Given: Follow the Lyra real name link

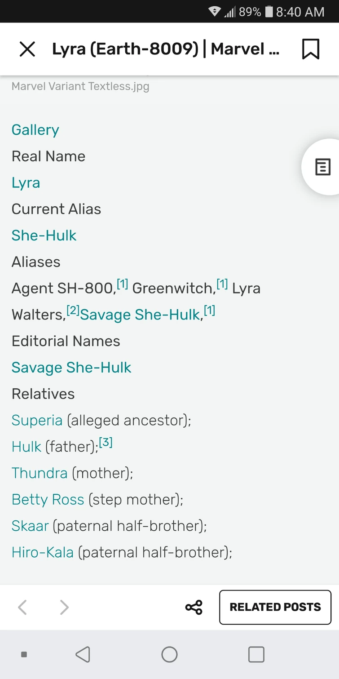Looking at the screenshot, I should (26, 183).
